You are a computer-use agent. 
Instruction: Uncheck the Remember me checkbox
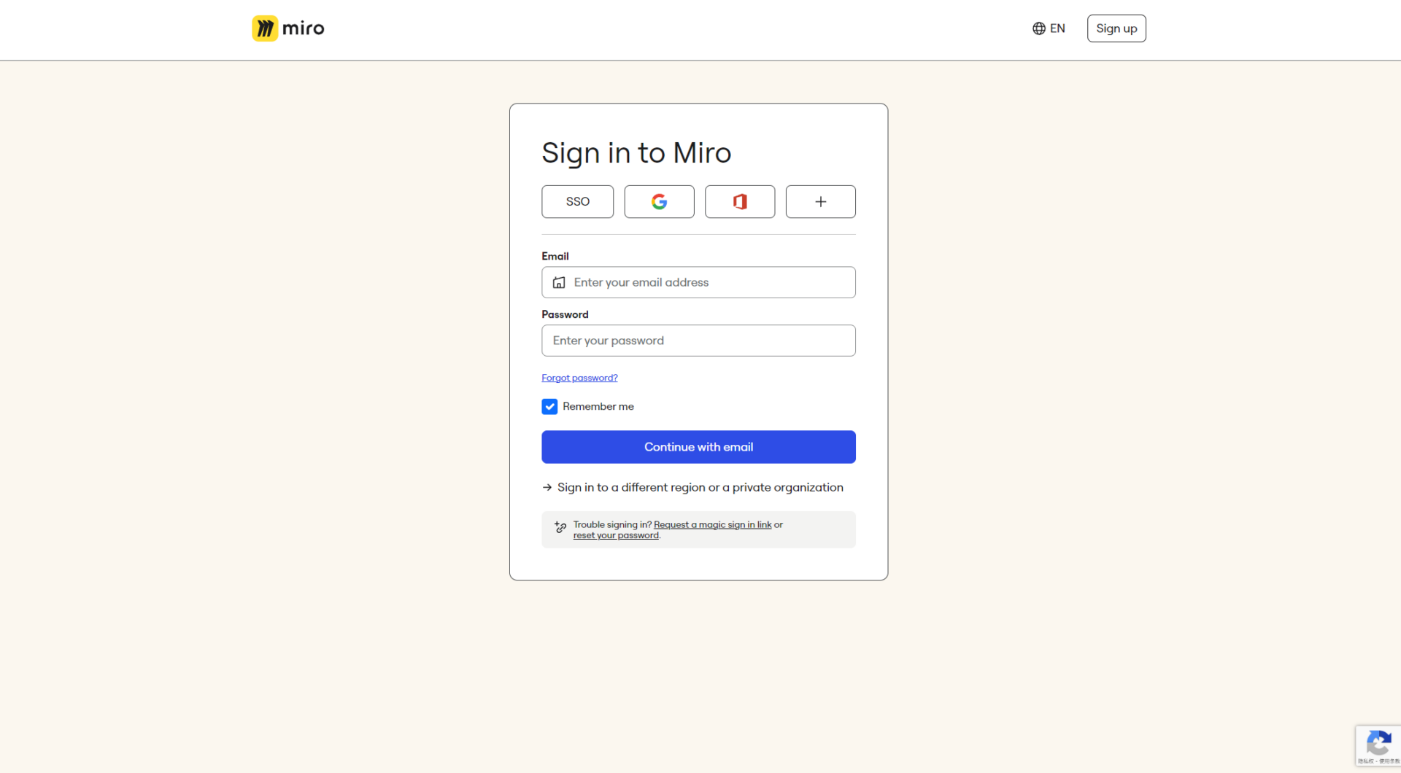(x=549, y=406)
